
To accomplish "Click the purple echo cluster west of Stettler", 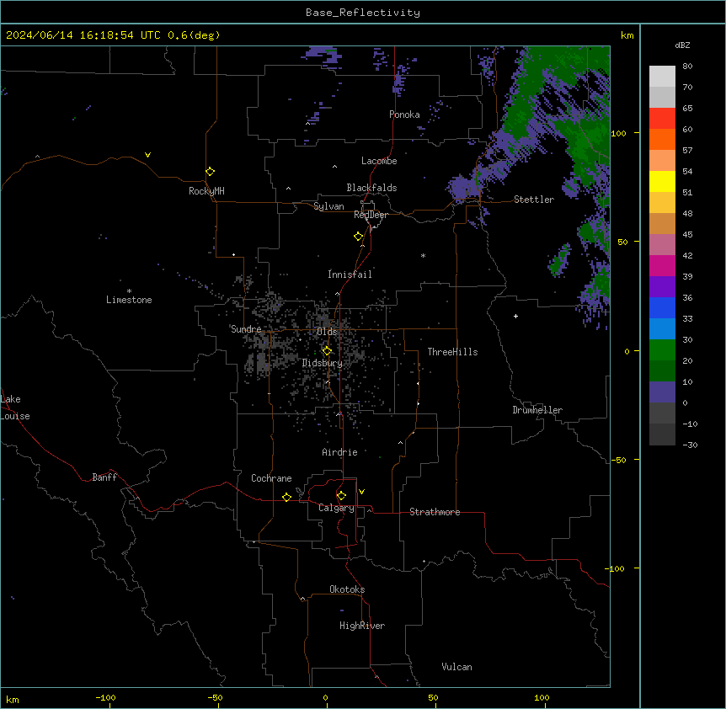I will (x=463, y=189).
